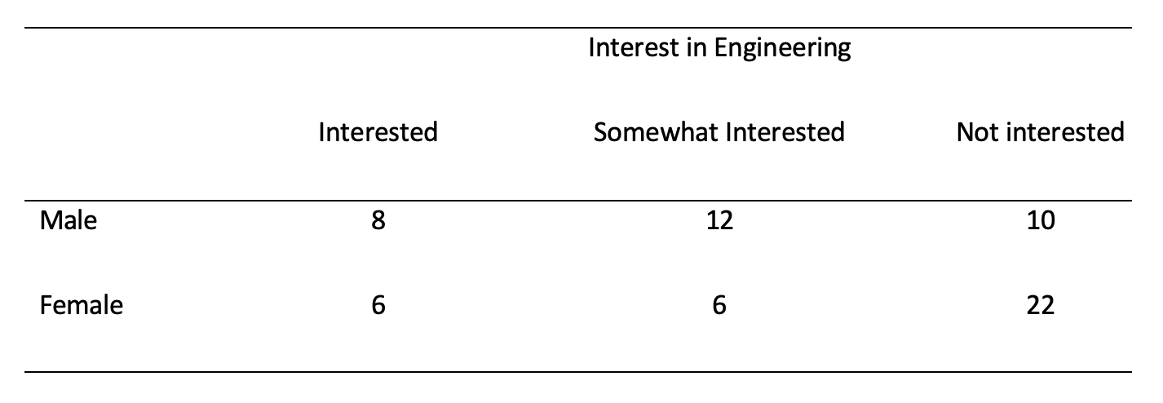Click the word "Not" in the last column header
The height and width of the screenshot is (403, 1163).
[x=976, y=131]
